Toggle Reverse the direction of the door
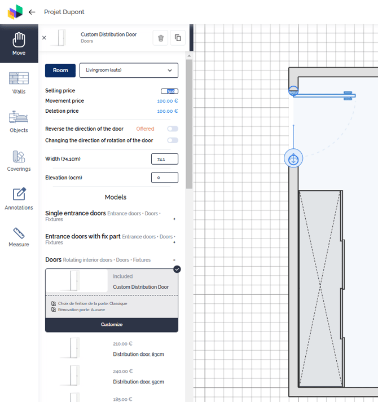This screenshot has height=402, width=378. [x=173, y=129]
